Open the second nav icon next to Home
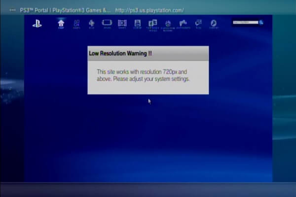The width and height of the screenshot is (296, 197). point(76,24)
